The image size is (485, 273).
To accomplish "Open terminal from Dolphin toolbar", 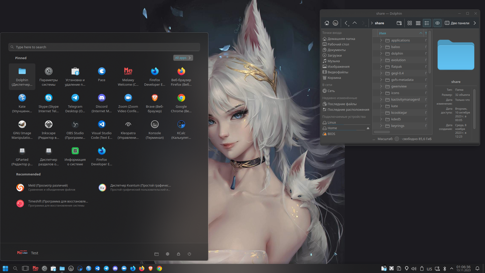I will coord(335,23).
